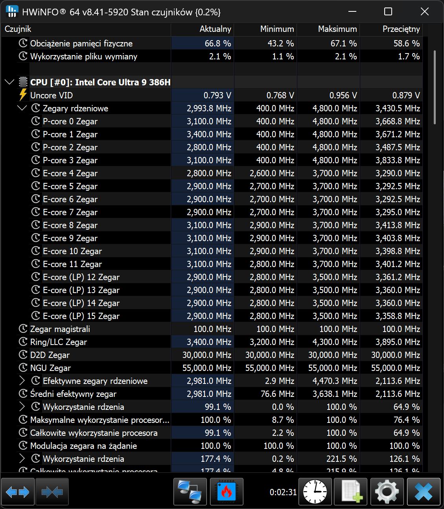Select the Ring/LLC Zegar row
The width and height of the screenshot is (444, 509).
tap(59, 342)
